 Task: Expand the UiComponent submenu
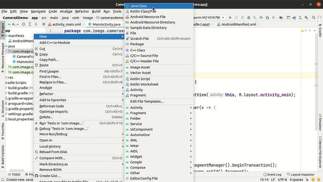[x=159, y=129]
